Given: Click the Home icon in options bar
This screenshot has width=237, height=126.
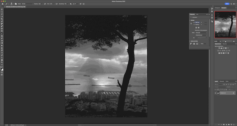Looking at the screenshot, I should point(2,4).
